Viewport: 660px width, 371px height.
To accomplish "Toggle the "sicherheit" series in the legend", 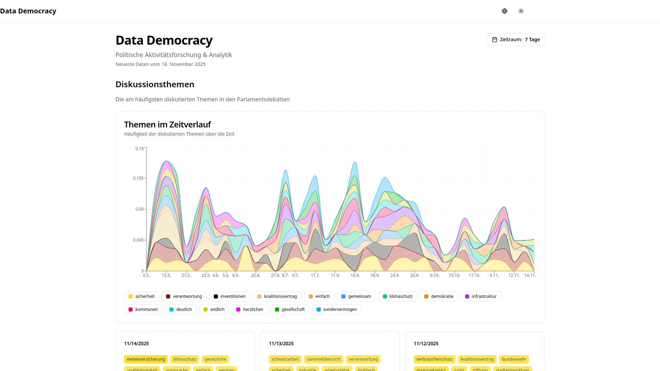I will point(141,296).
